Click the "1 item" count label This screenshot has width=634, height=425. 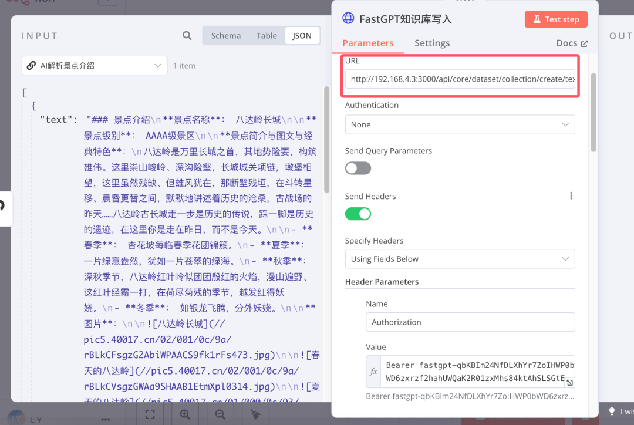[184, 66]
